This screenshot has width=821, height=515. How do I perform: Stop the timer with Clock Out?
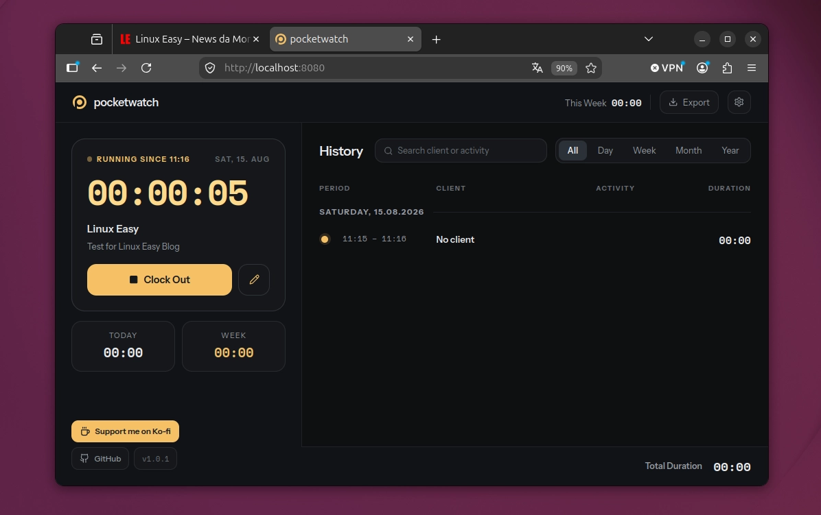pos(160,280)
